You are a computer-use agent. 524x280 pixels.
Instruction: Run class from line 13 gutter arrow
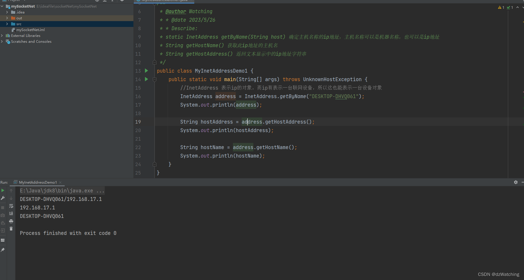tap(147, 71)
